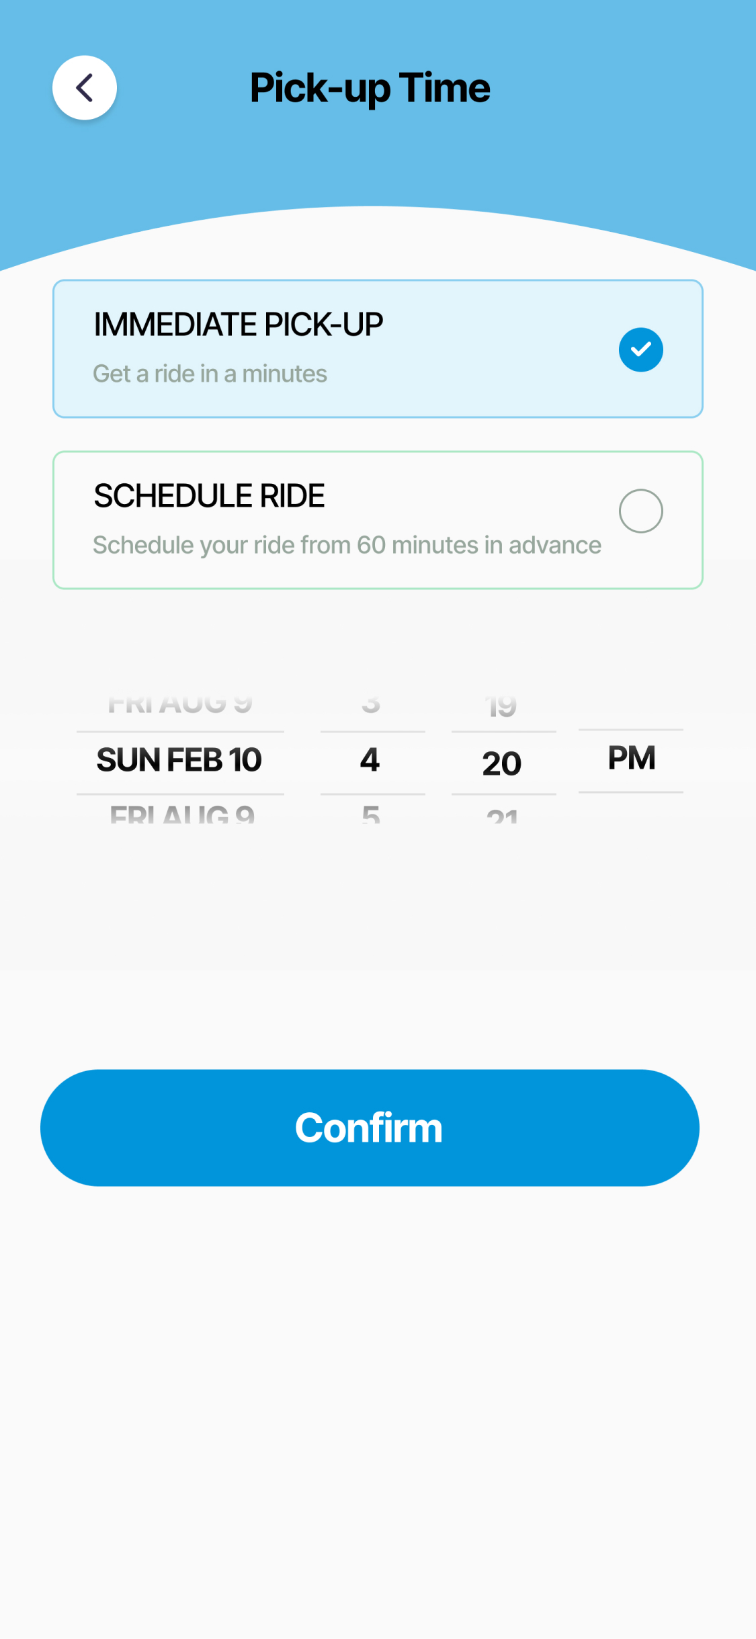Choose hour 5 below selected hour
756x1639 pixels.
click(371, 814)
